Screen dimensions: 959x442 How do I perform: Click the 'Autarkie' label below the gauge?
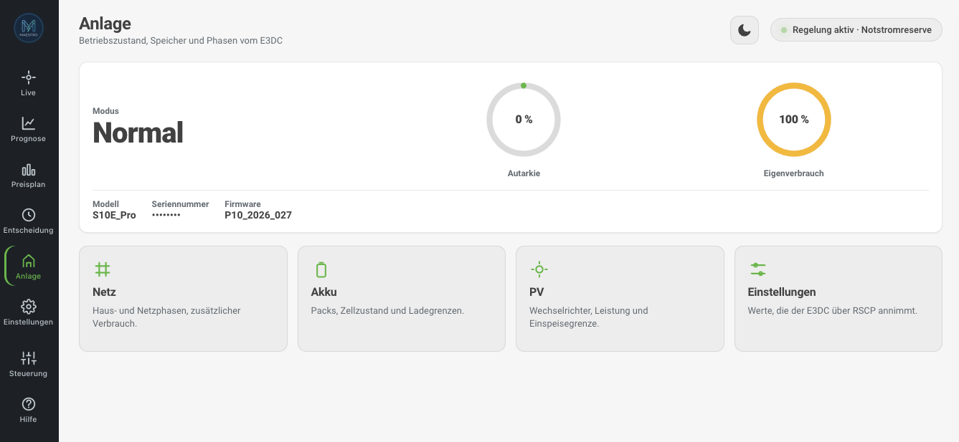524,173
